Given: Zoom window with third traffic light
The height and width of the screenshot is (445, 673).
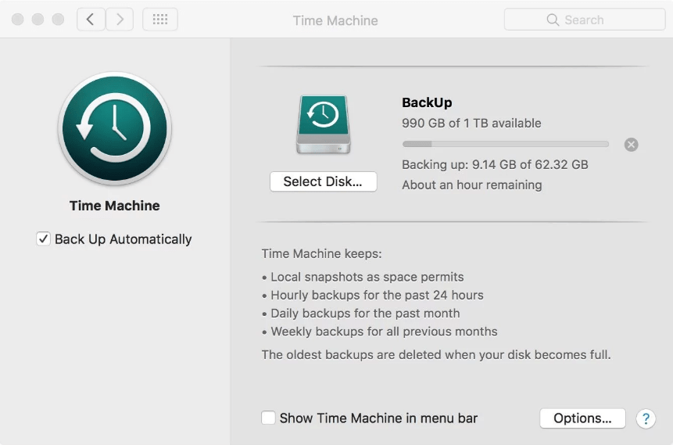Looking at the screenshot, I should (x=58, y=20).
